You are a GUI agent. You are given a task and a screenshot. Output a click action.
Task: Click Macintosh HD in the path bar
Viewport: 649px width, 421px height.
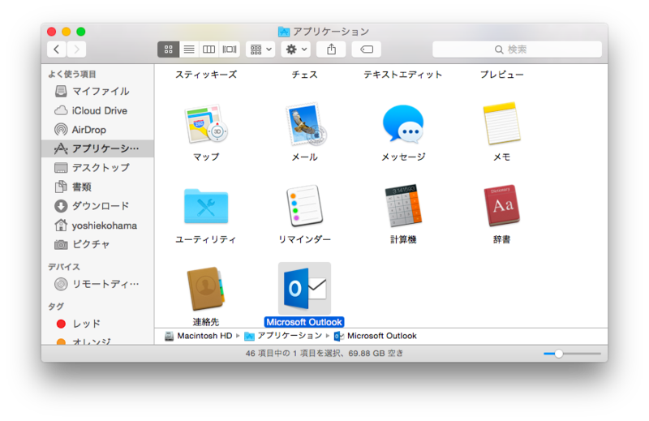(199, 336)
